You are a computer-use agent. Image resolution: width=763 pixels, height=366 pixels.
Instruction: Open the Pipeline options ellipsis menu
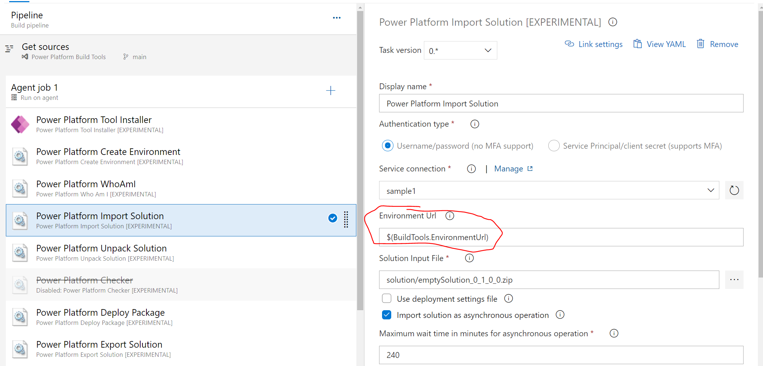[x=337, y=18]
